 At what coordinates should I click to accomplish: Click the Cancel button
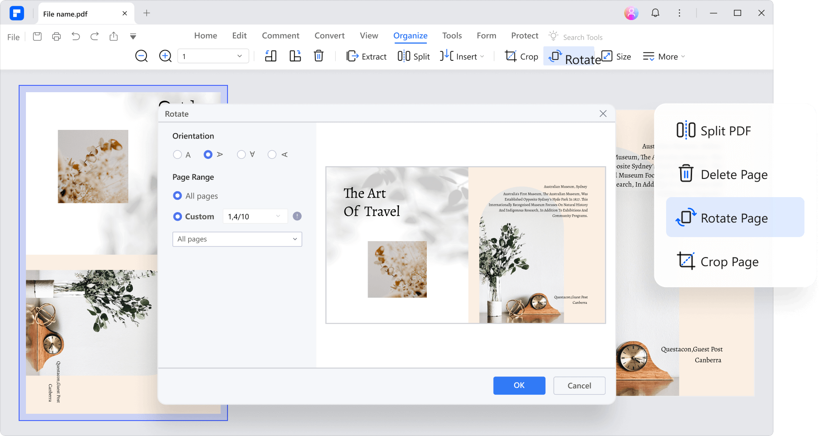point(579,386)
